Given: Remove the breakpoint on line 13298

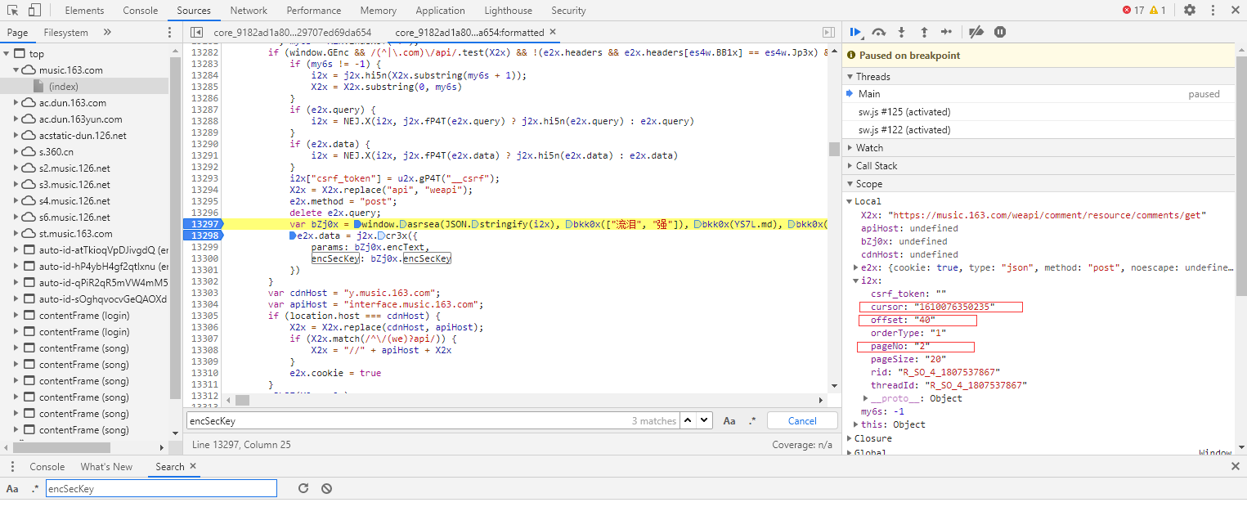Looking at the screenshot, I should point(203,236).
